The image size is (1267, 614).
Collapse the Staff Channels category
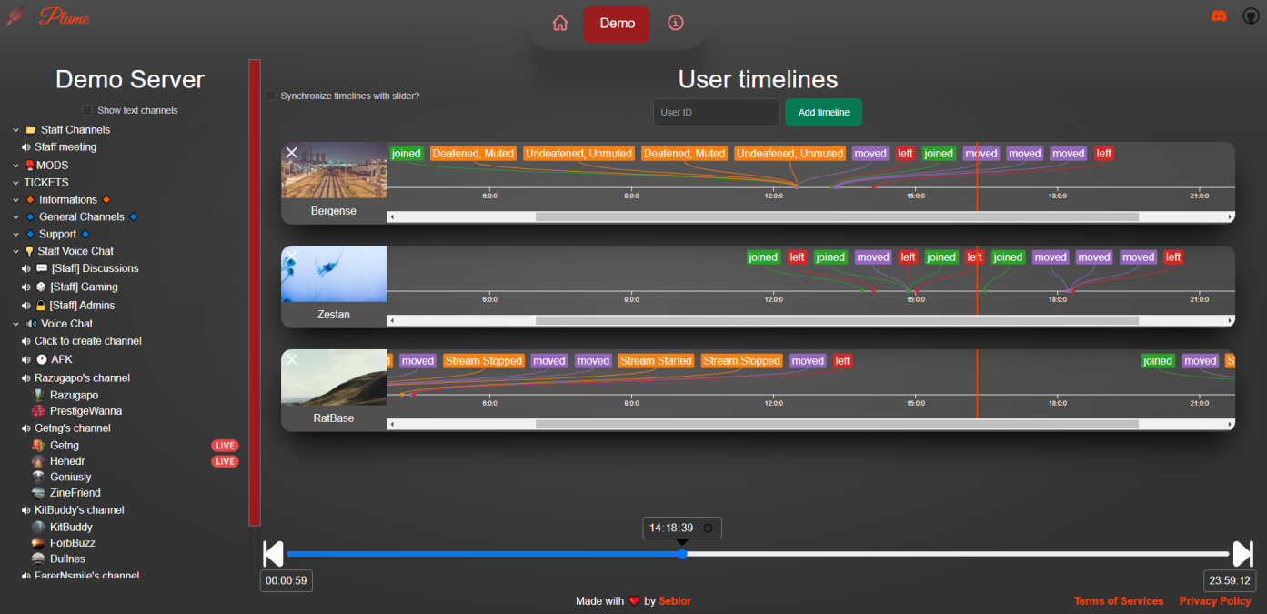point(15,130)
